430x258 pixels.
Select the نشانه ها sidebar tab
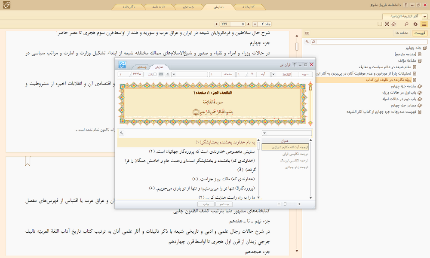(402, 33)
